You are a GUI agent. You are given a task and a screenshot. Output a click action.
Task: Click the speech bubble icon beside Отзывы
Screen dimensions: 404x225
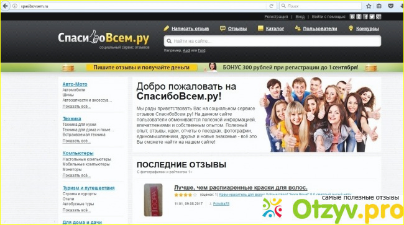tap(223, 29)
